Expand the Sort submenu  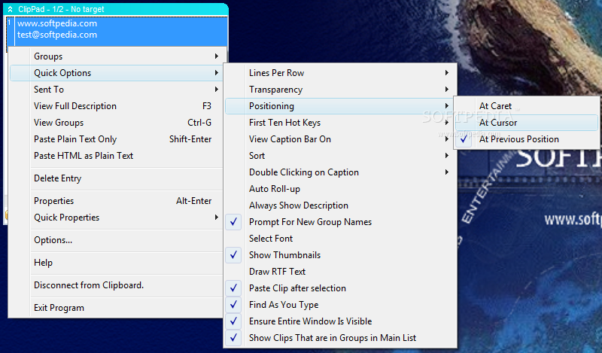tap(339, 156)
